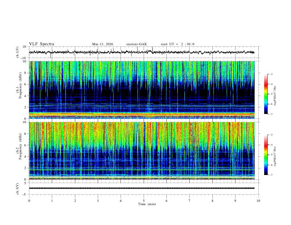Click the ch.2 color bar log(PSD) label
The image size is (291, 225).
[275, 157]
